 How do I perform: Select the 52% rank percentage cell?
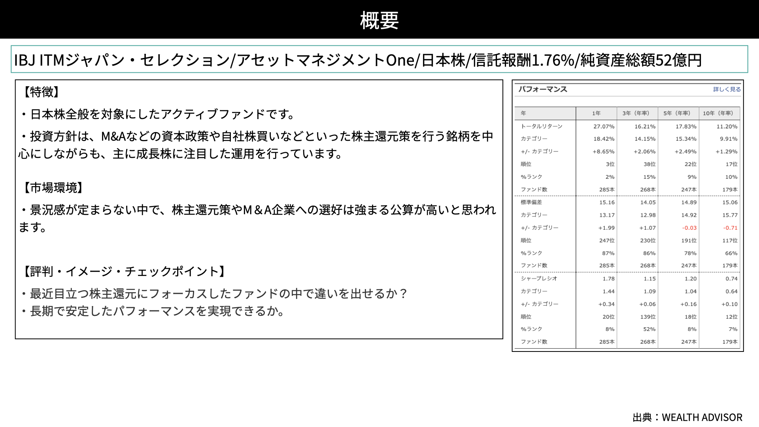point(649,329)
